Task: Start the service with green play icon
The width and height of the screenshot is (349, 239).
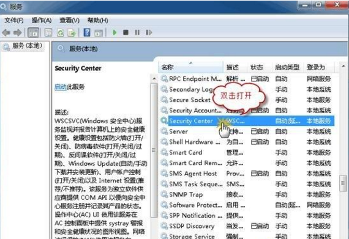Action: pyautogui.click(x=114, y=32)
